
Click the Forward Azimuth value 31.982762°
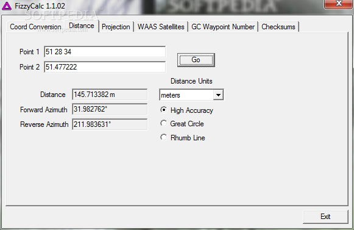(x=110, y=109)
